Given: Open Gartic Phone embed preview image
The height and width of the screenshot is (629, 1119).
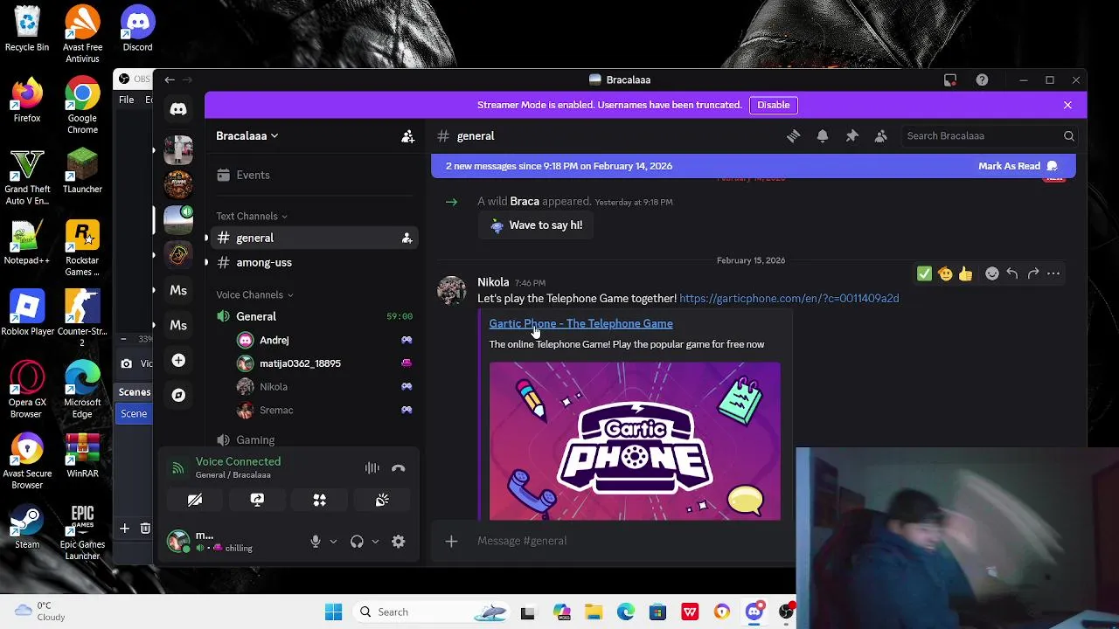Looking at the screenshot, I should point(635,441).
